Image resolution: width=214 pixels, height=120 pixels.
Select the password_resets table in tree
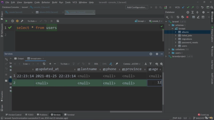point(190,42)
